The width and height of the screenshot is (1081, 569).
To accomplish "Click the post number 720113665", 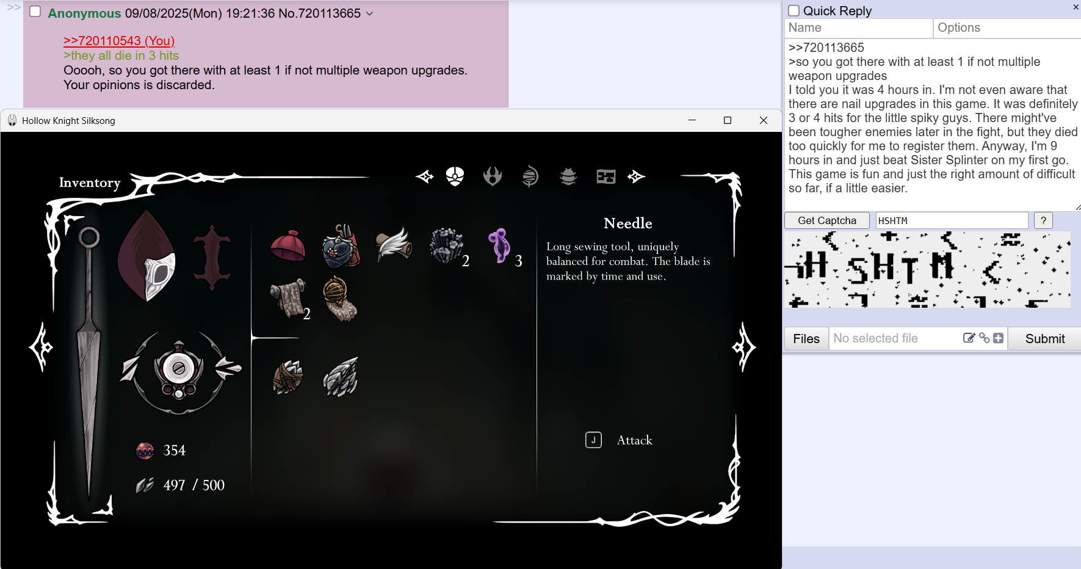I will click(328, 13).
